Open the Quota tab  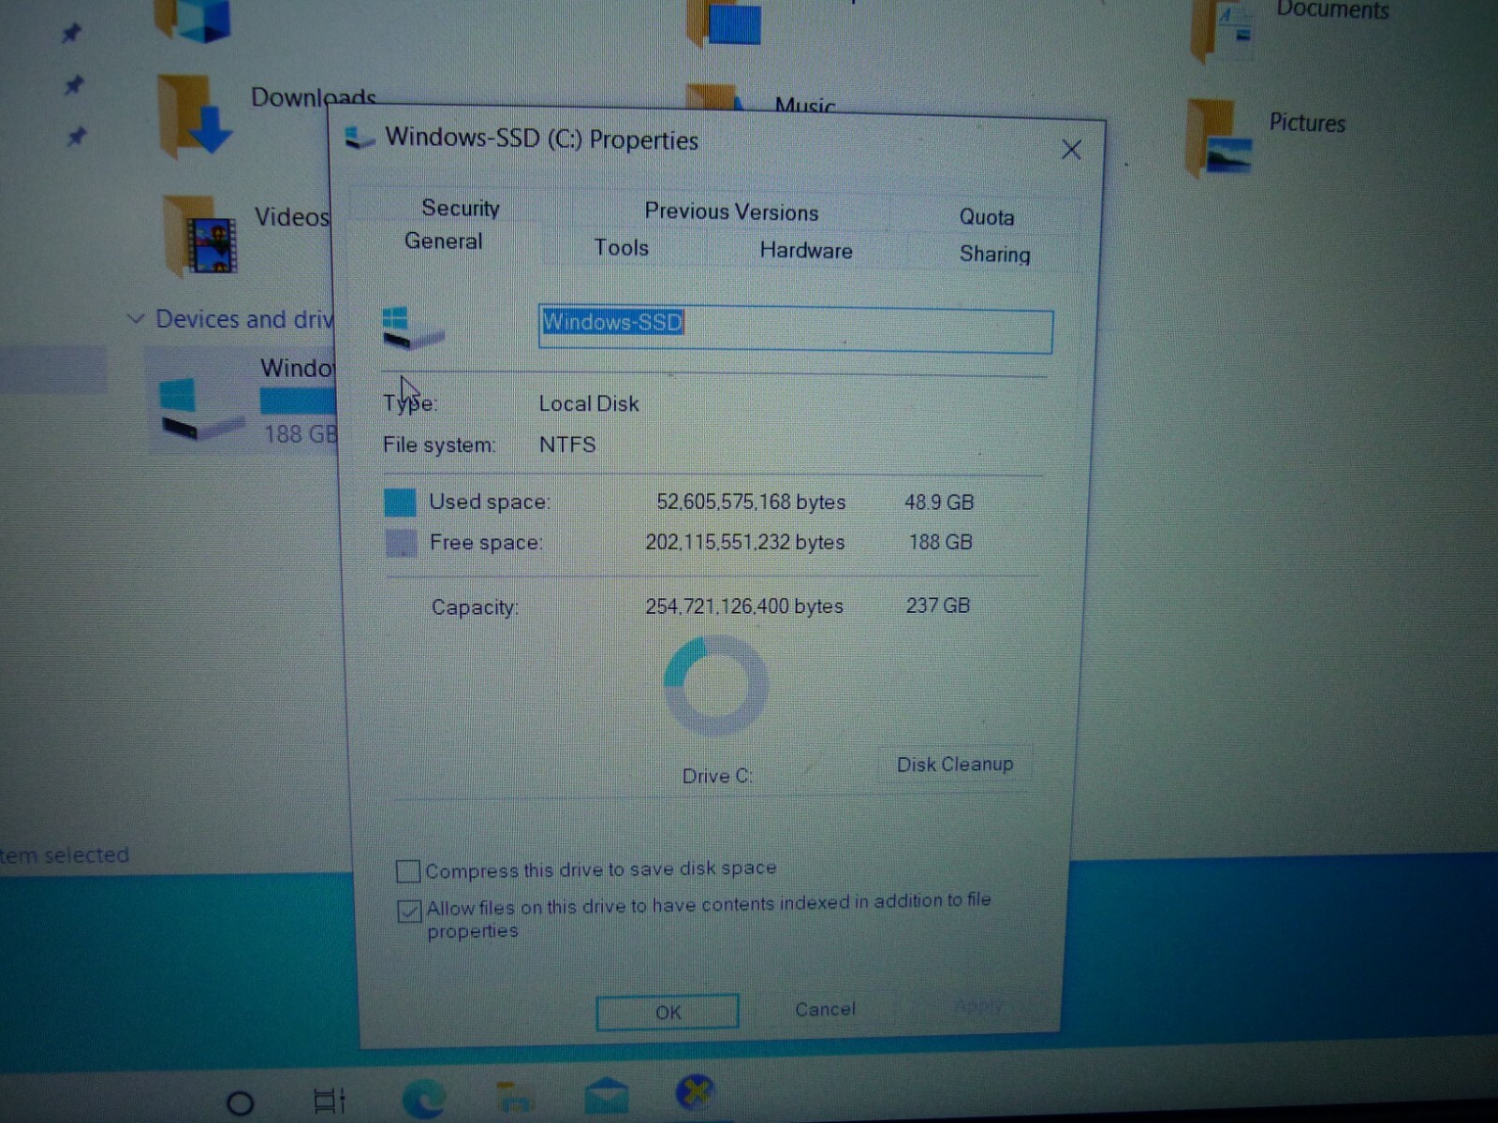click(x=987, y=217)
